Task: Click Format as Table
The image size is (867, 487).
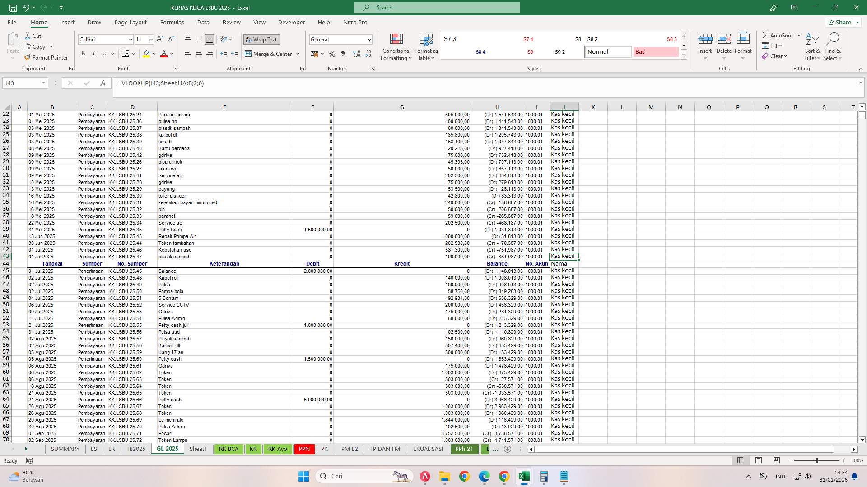Action: pyautogui.click(x=425, y=47)
